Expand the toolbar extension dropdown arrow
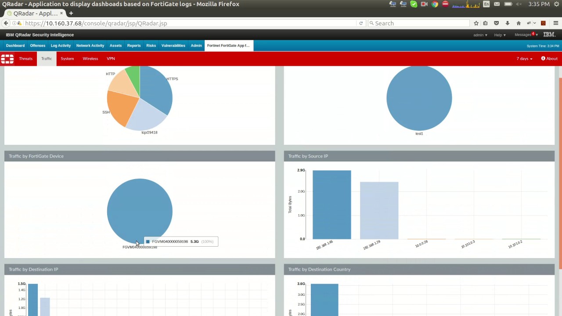This screenshot has height=316, width=562. (534, 23)
